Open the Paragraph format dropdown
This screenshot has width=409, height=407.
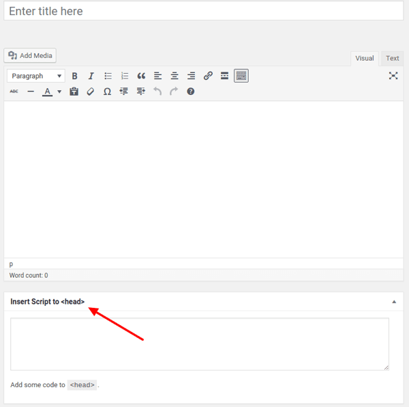(36, 76)
